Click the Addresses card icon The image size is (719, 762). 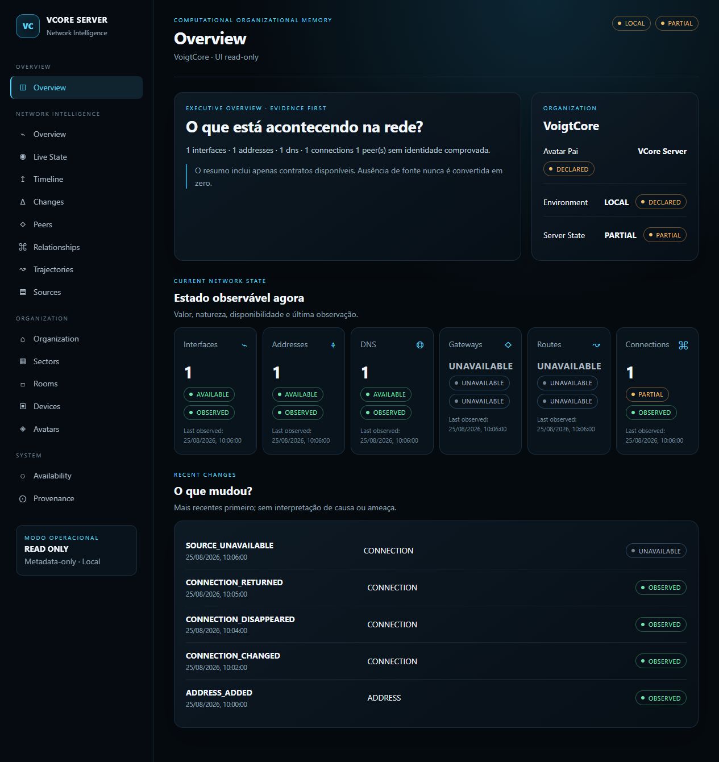click(333, 345)
